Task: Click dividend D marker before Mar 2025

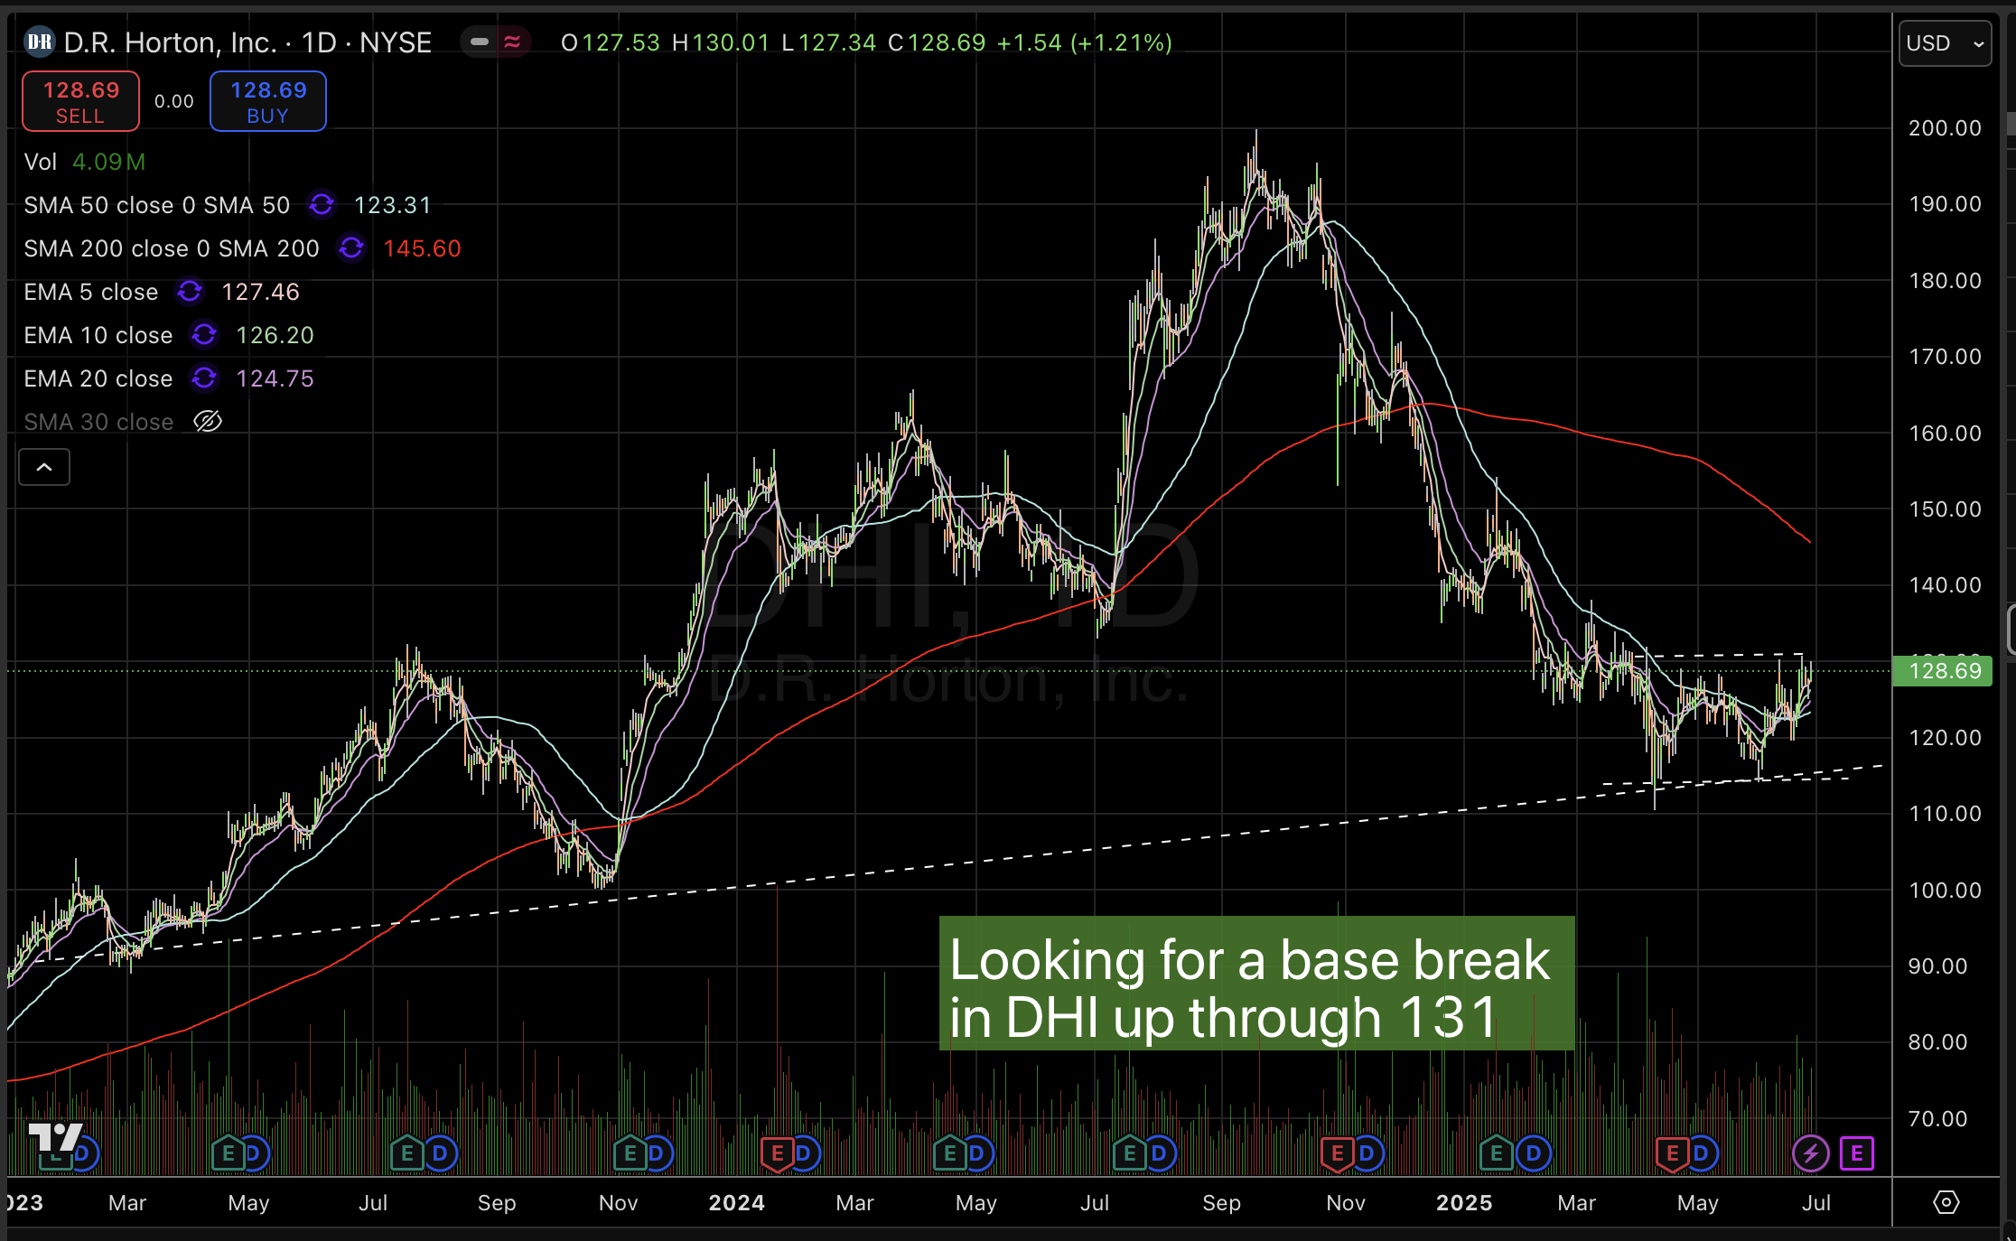Action: pyautogui.click(x=1534, y=1153)
